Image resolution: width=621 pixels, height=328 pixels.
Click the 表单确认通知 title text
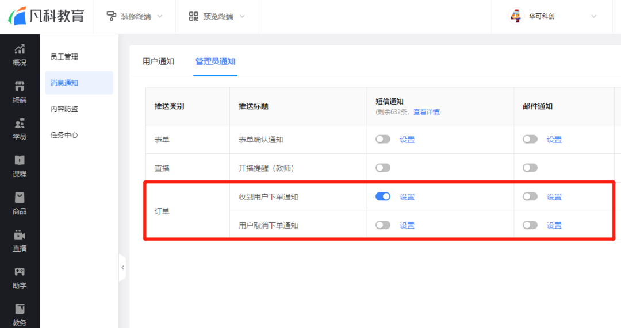(x=260, y=140)
